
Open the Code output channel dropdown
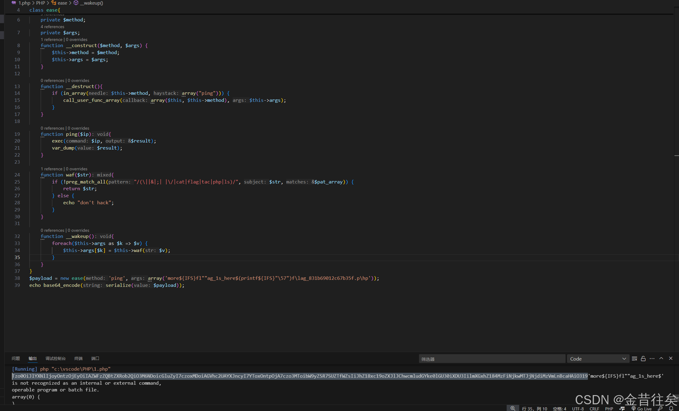pyautogui.click(x=598, y=359)
